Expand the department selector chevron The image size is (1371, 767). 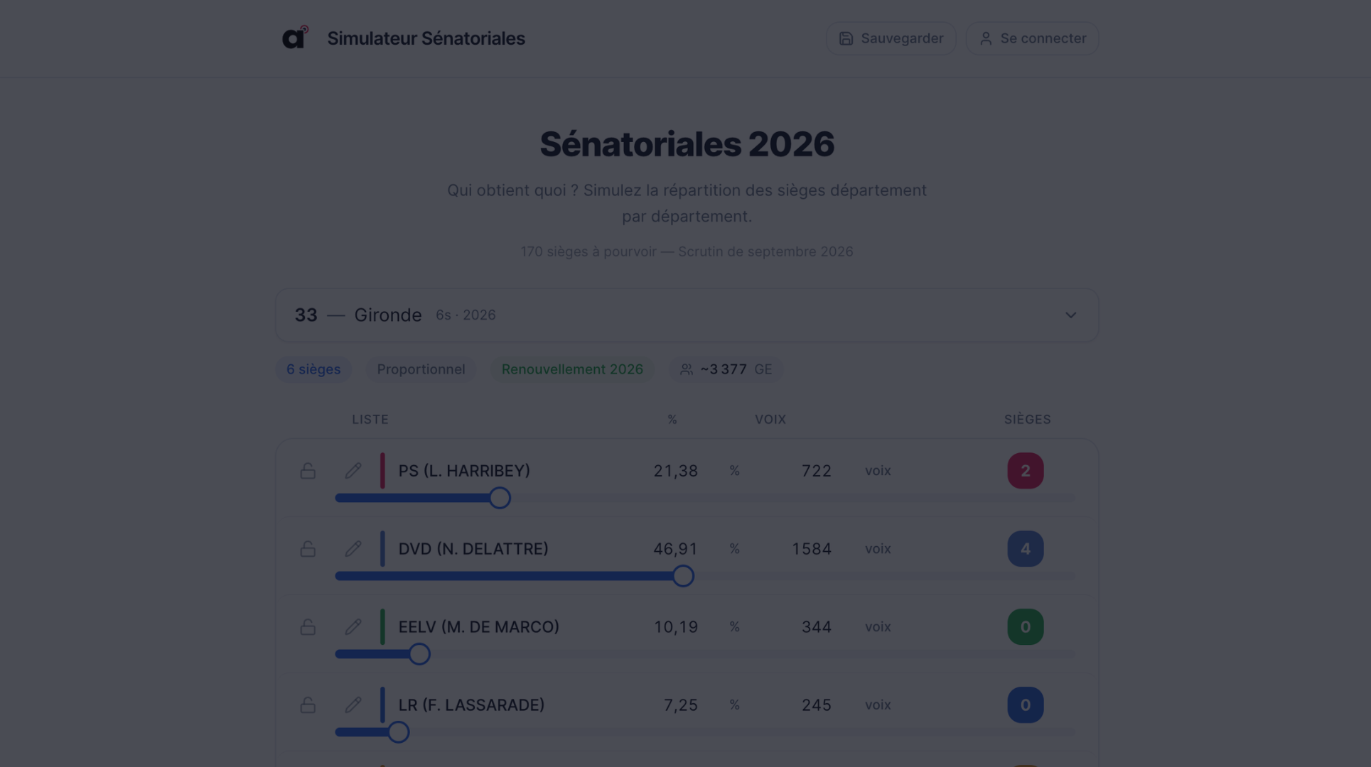[1071, 315]
